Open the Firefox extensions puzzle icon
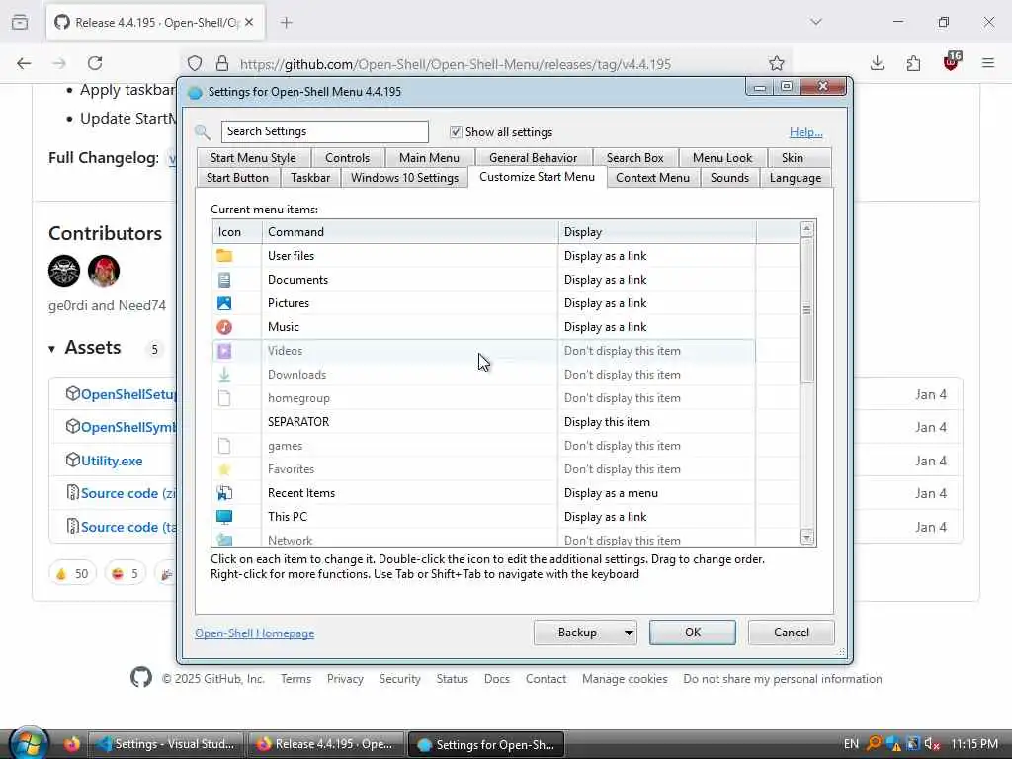Screen dimensions: 1012x759 click(x=913, y=63)
